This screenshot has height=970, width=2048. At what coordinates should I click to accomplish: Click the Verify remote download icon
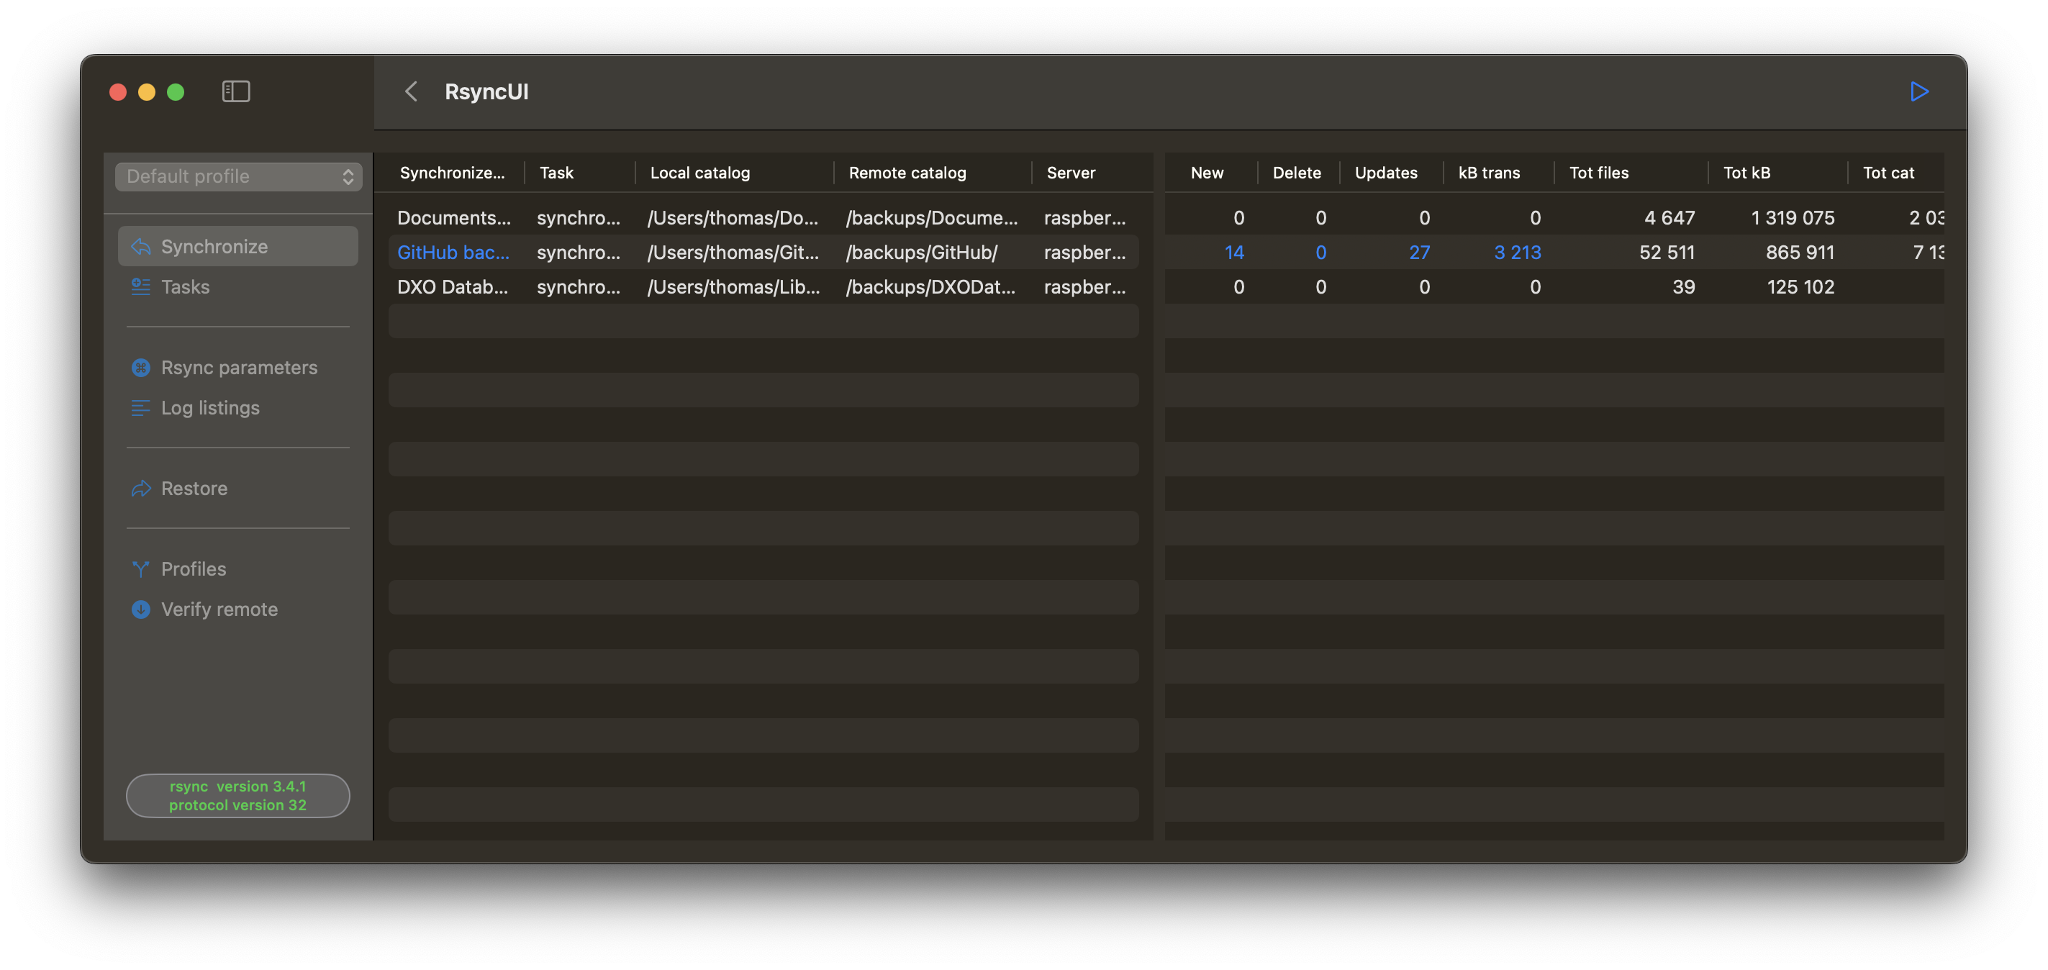141,609
